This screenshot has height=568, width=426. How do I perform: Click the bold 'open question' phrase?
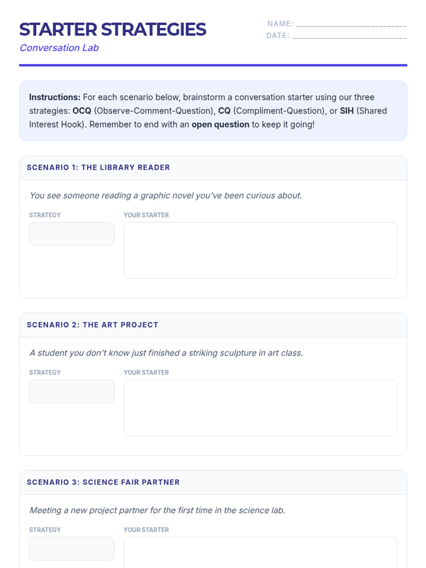point(220,125)
